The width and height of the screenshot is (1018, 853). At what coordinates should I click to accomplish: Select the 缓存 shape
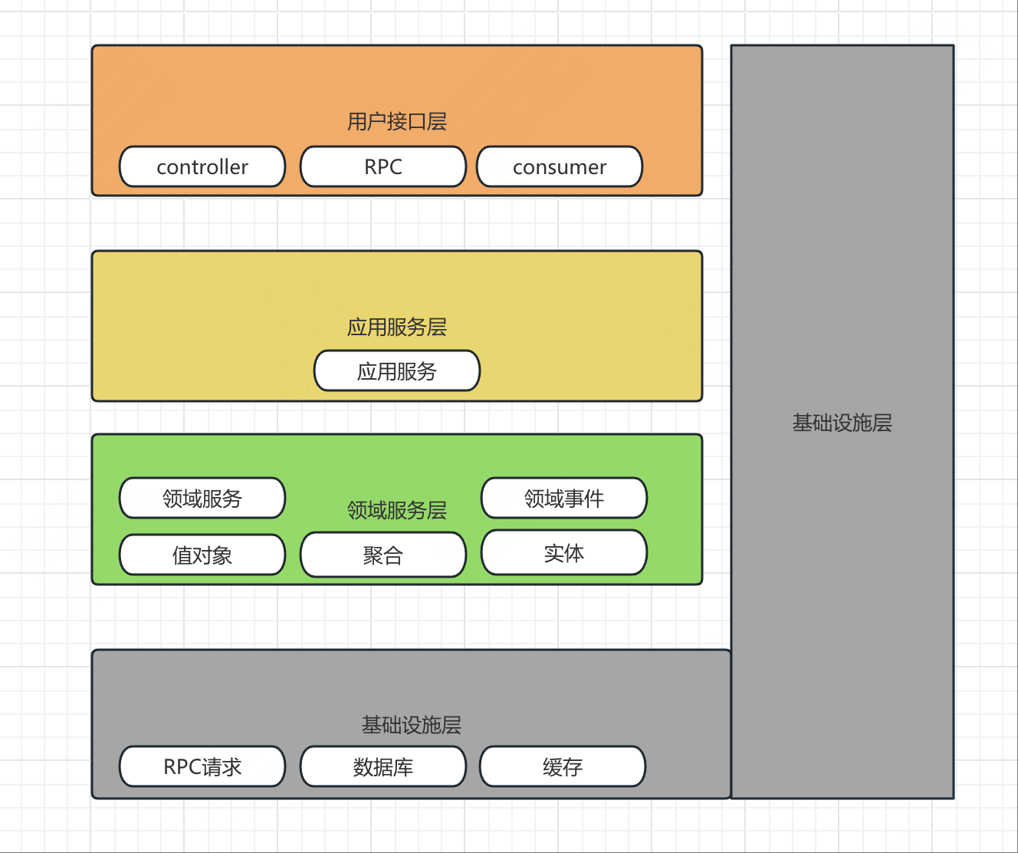coord(563,766)
